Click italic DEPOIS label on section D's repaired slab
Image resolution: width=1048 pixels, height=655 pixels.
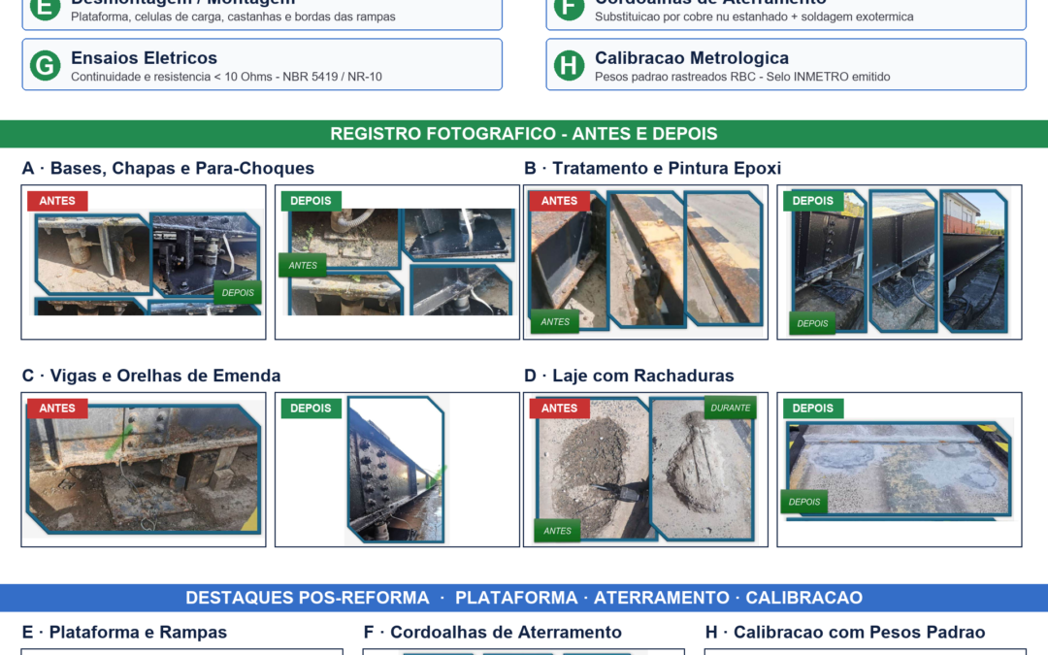coord(804,502)
